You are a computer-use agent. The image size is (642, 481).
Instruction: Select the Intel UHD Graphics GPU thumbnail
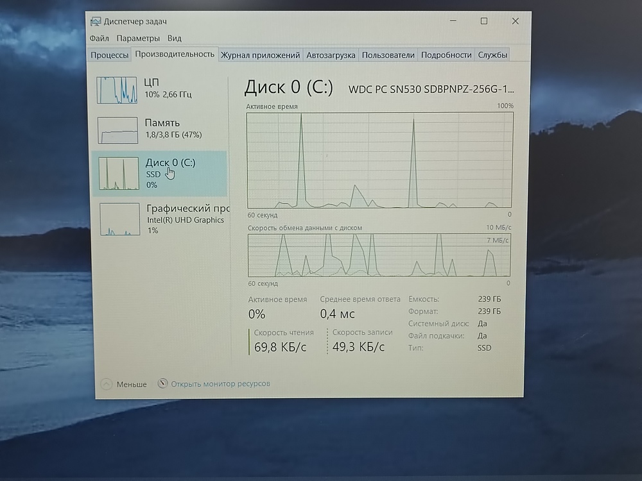pos(119,219)
